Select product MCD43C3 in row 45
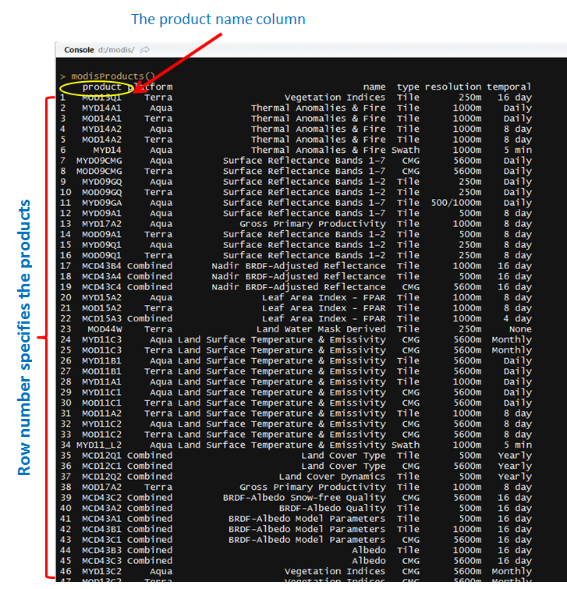 click(x=101, y=560)
